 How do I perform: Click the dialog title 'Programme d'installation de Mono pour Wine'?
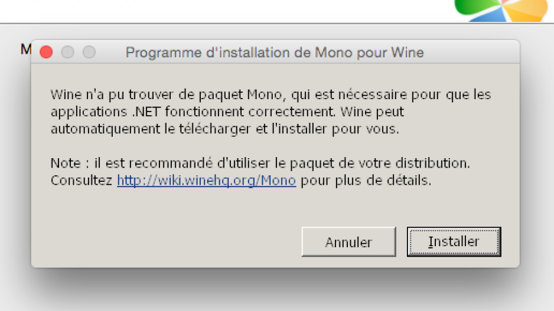[275, 53]
